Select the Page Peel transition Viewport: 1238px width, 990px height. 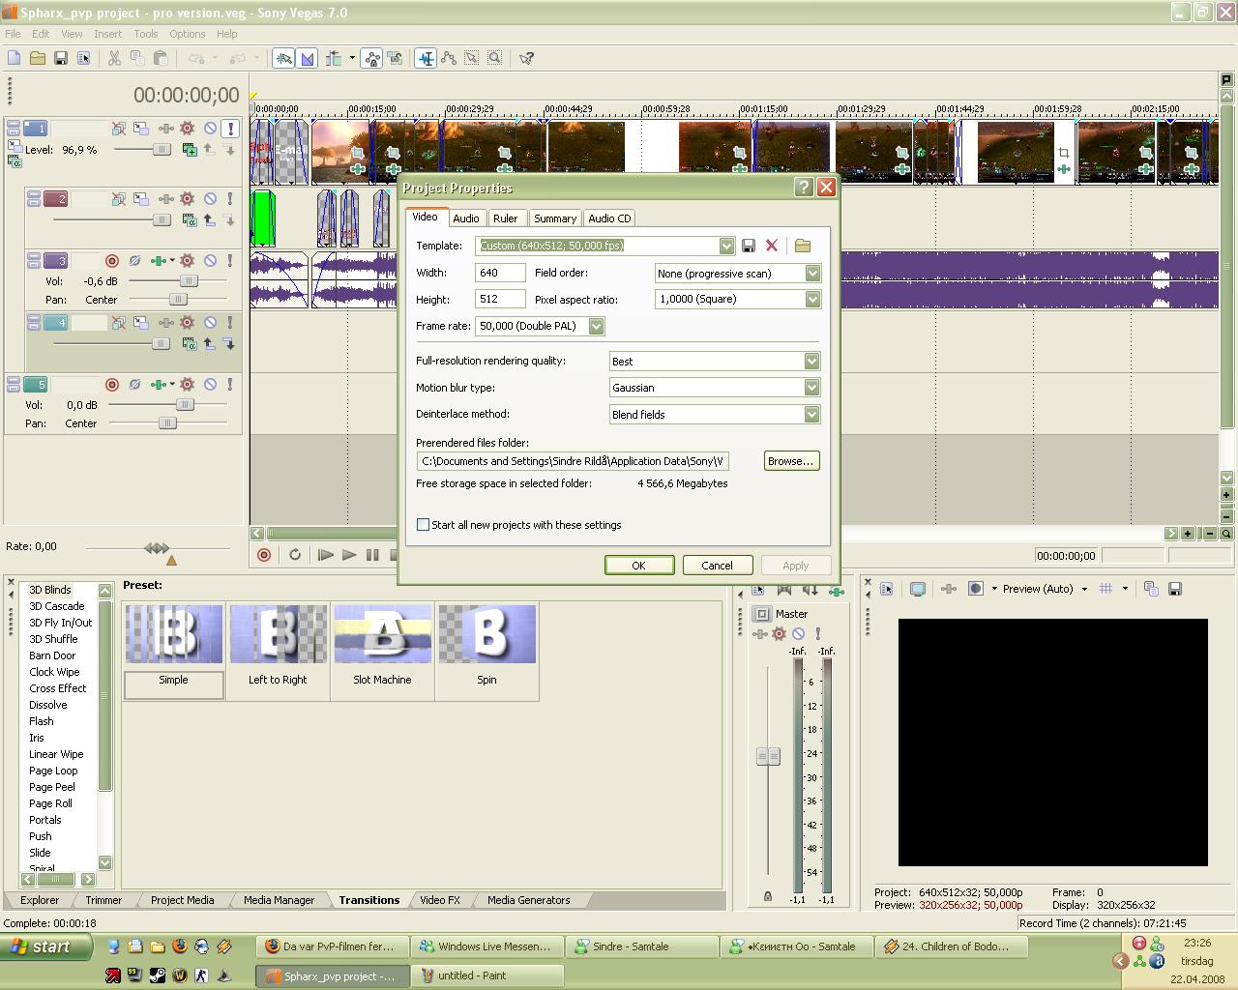coord(52,787)
